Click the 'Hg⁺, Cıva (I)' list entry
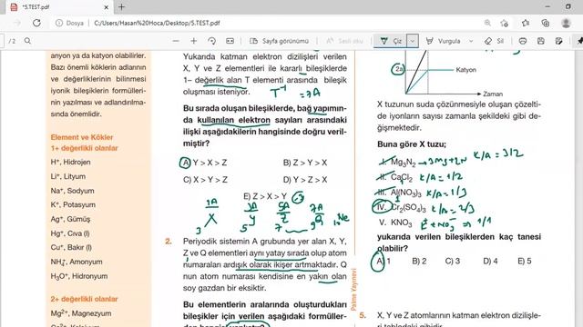The height and width of the screenshot is (327, 583). tap(70, 233)
